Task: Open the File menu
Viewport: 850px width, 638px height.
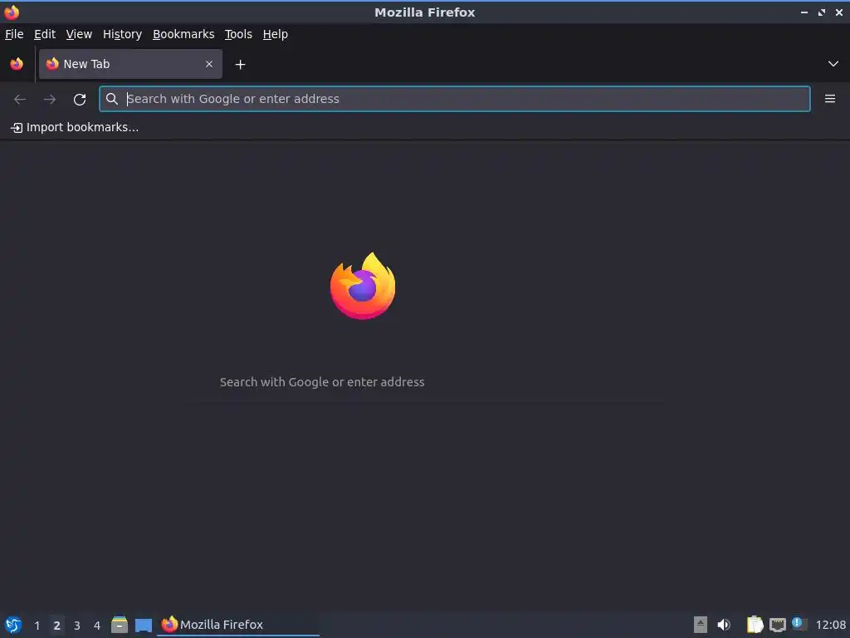Action: click(x=14, y=34)
